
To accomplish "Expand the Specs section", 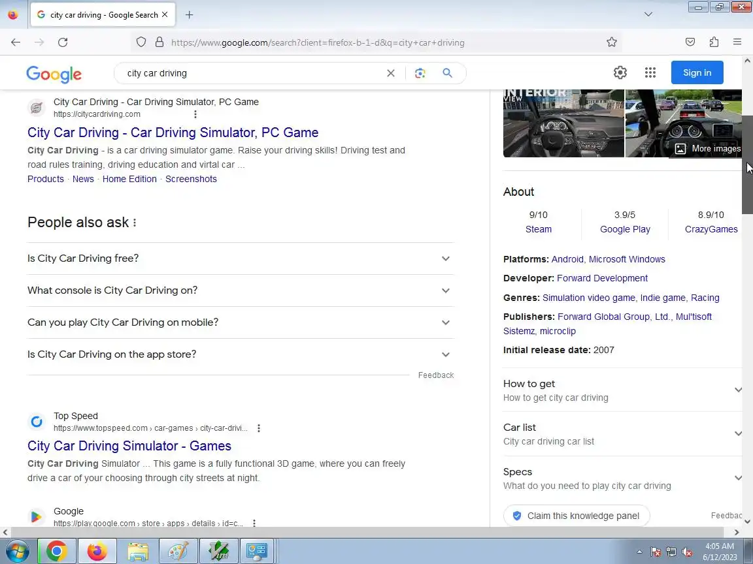I will (622, 478).
